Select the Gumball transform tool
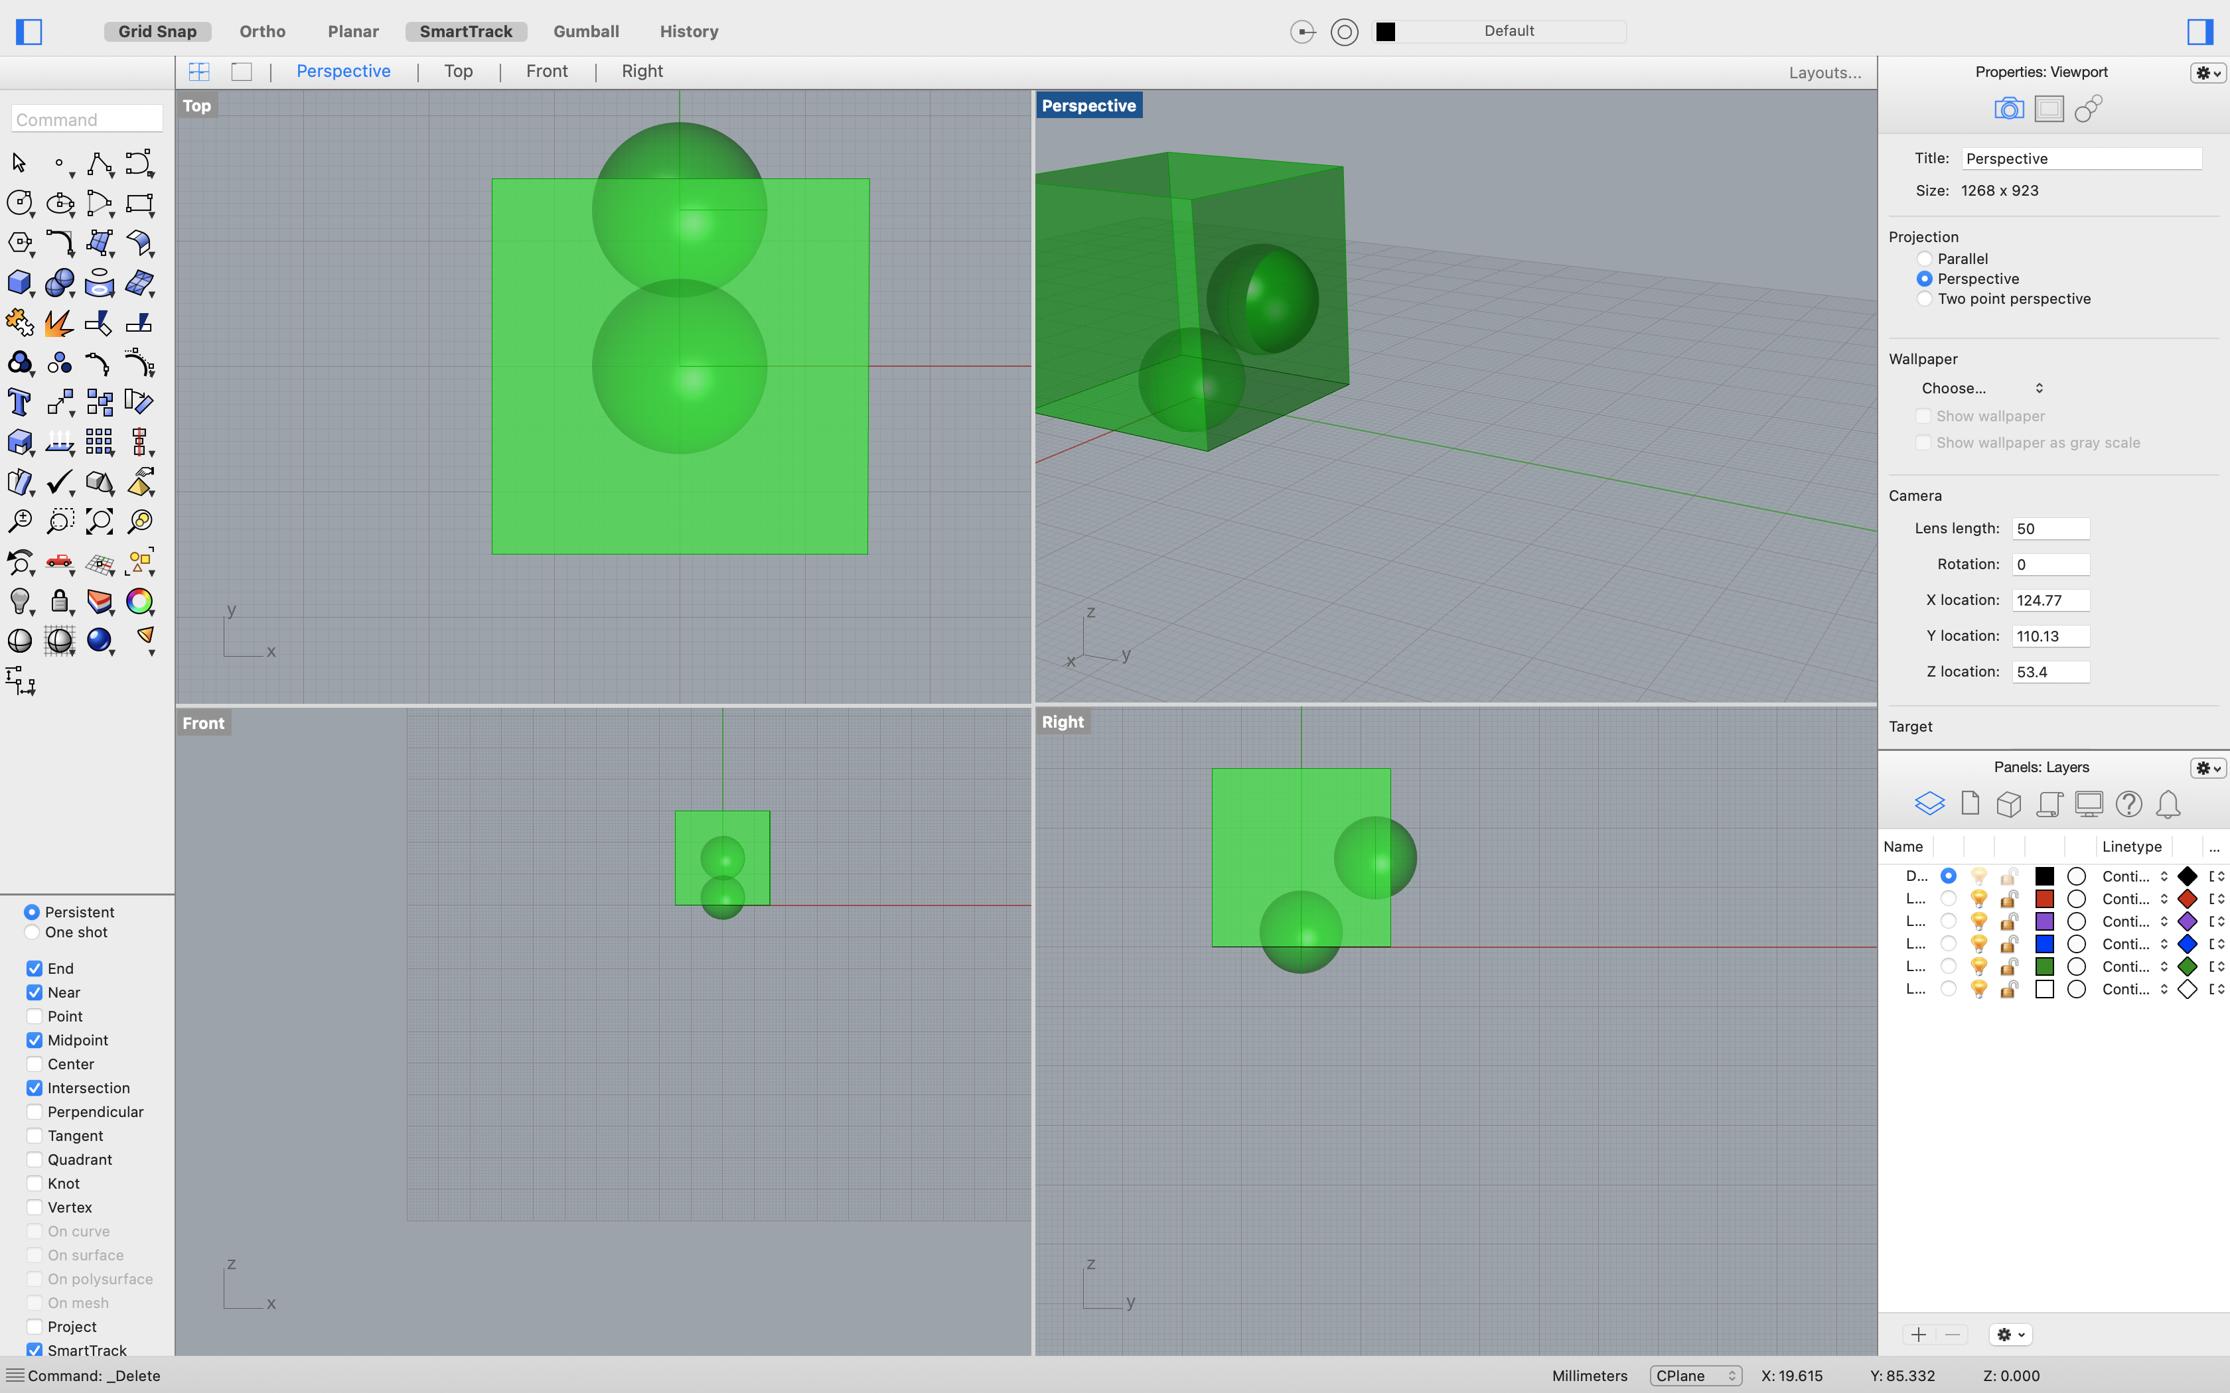The image size is (2230, 1393). click(x=586, y=31)
